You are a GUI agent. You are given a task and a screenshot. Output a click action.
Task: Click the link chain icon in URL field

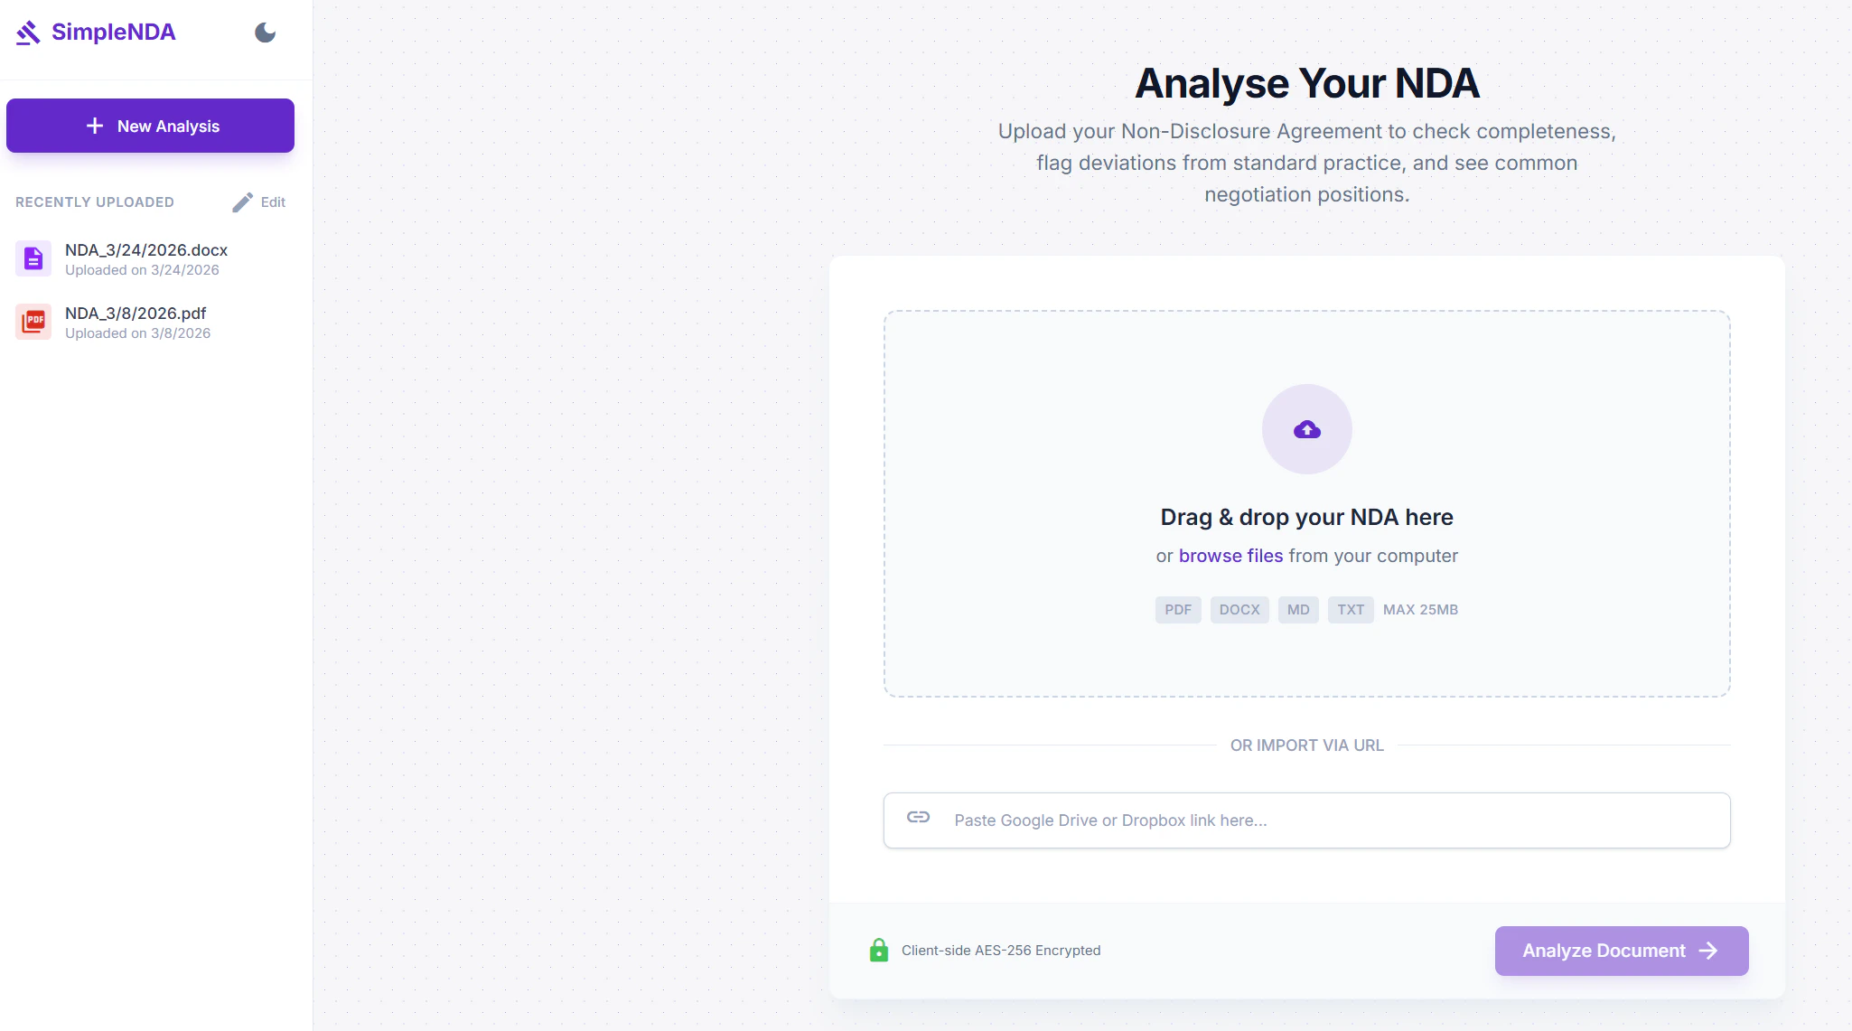918,817
